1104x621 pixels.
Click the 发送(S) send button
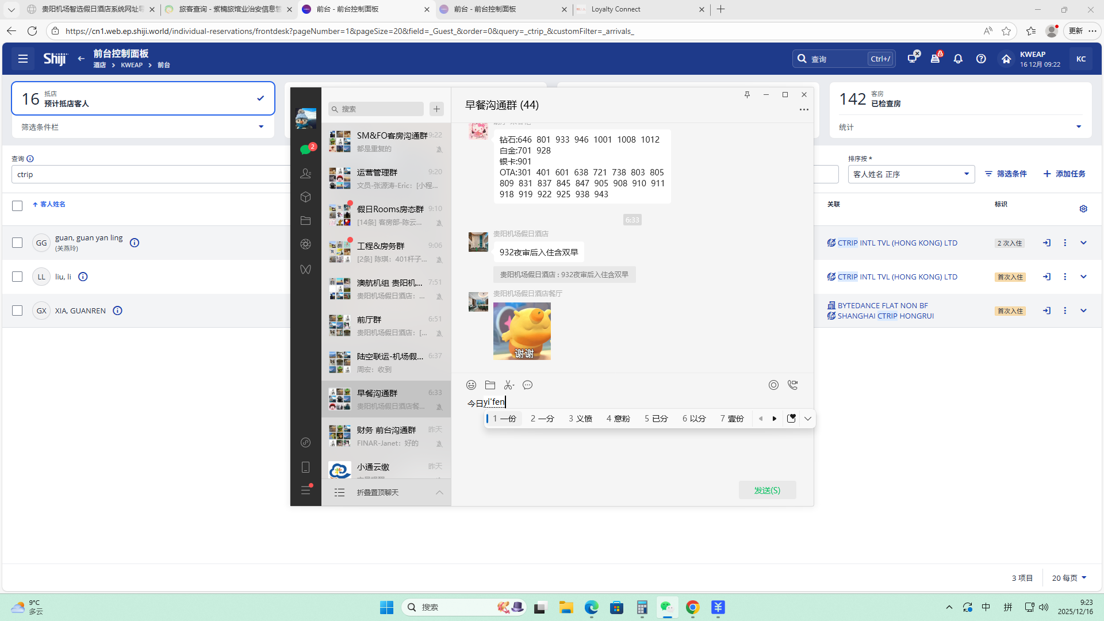click(767, 490)
